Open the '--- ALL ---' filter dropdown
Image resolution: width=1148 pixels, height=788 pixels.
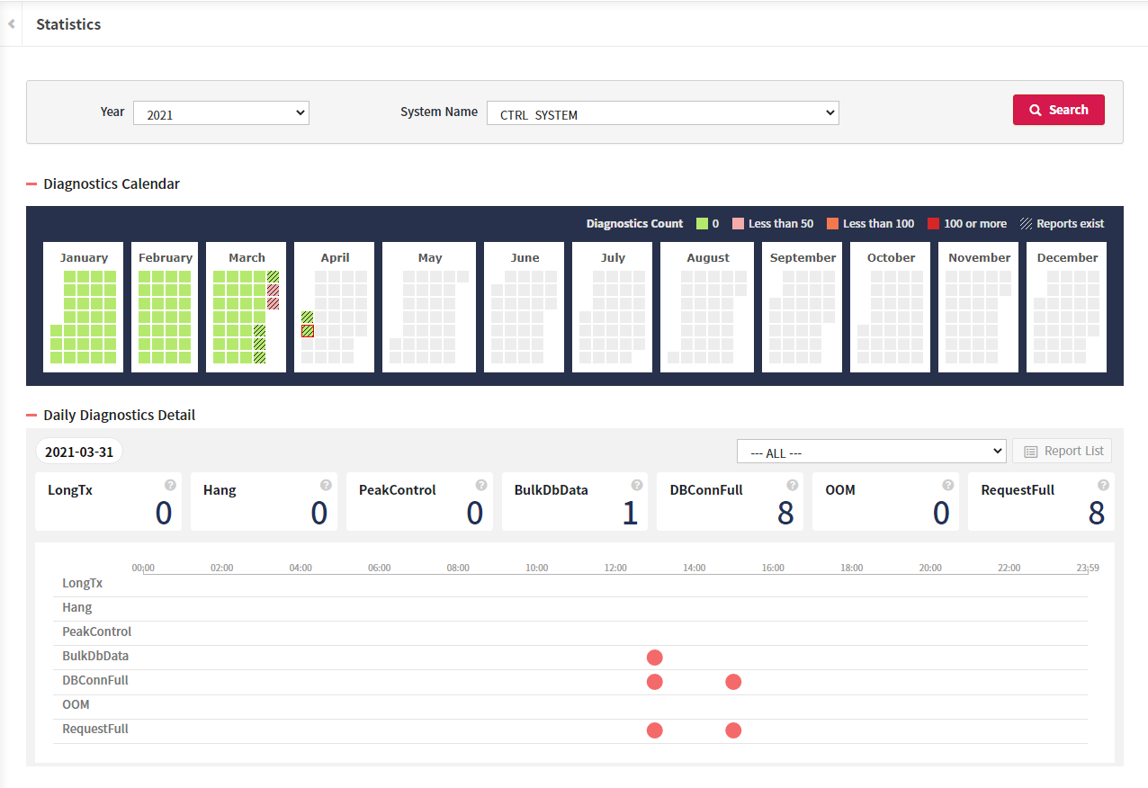tap(870, 452)
